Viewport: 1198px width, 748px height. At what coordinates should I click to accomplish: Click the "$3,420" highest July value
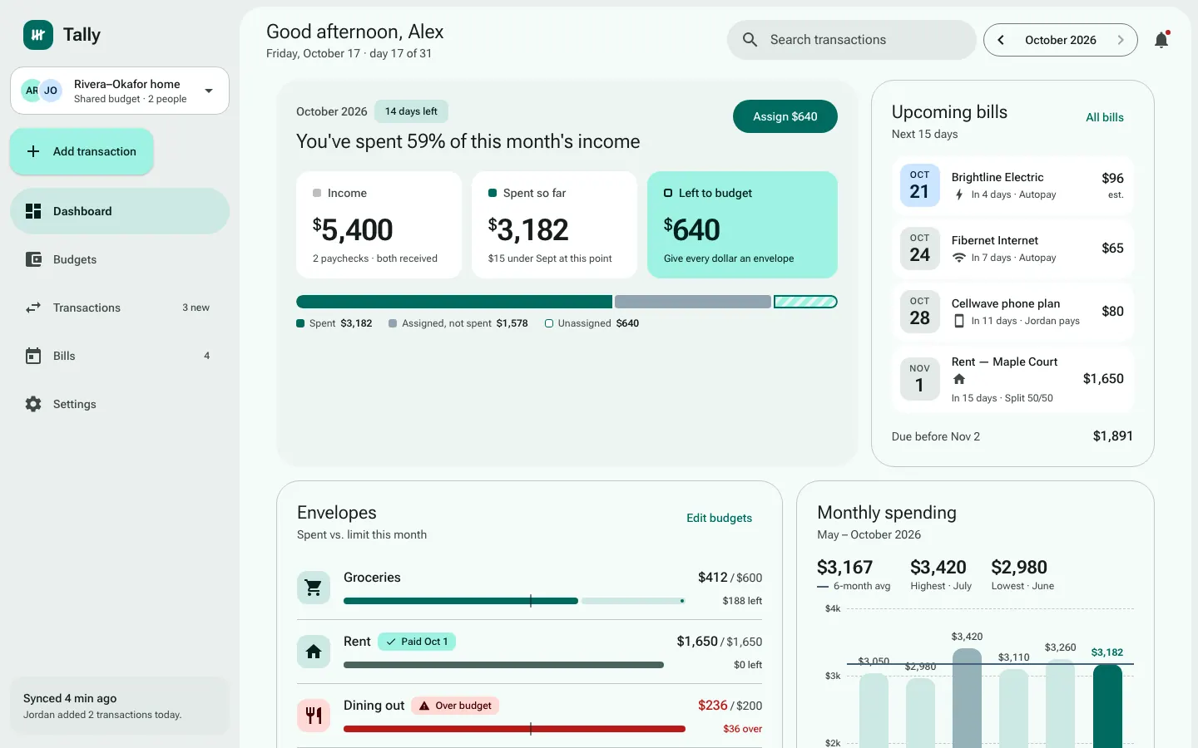(x=938, y=567)
